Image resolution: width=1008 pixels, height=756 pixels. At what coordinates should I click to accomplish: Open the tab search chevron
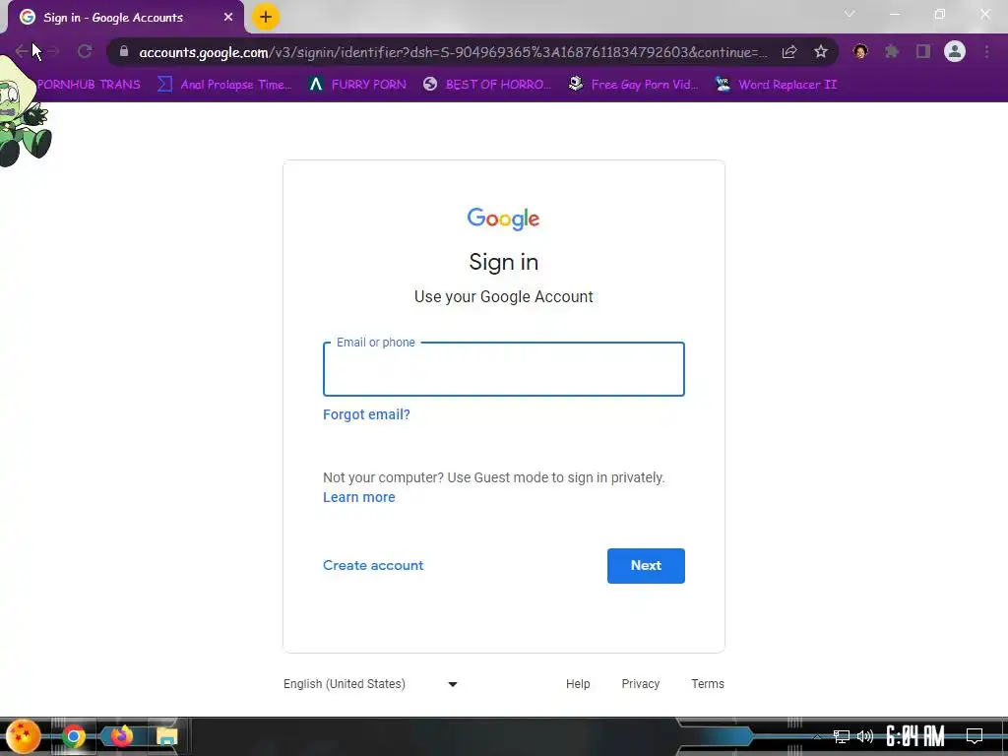coord(850,14)
